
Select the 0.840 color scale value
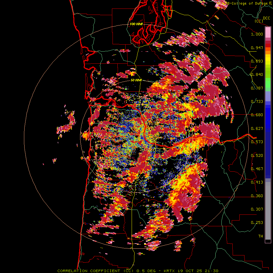tap(257, 75)
